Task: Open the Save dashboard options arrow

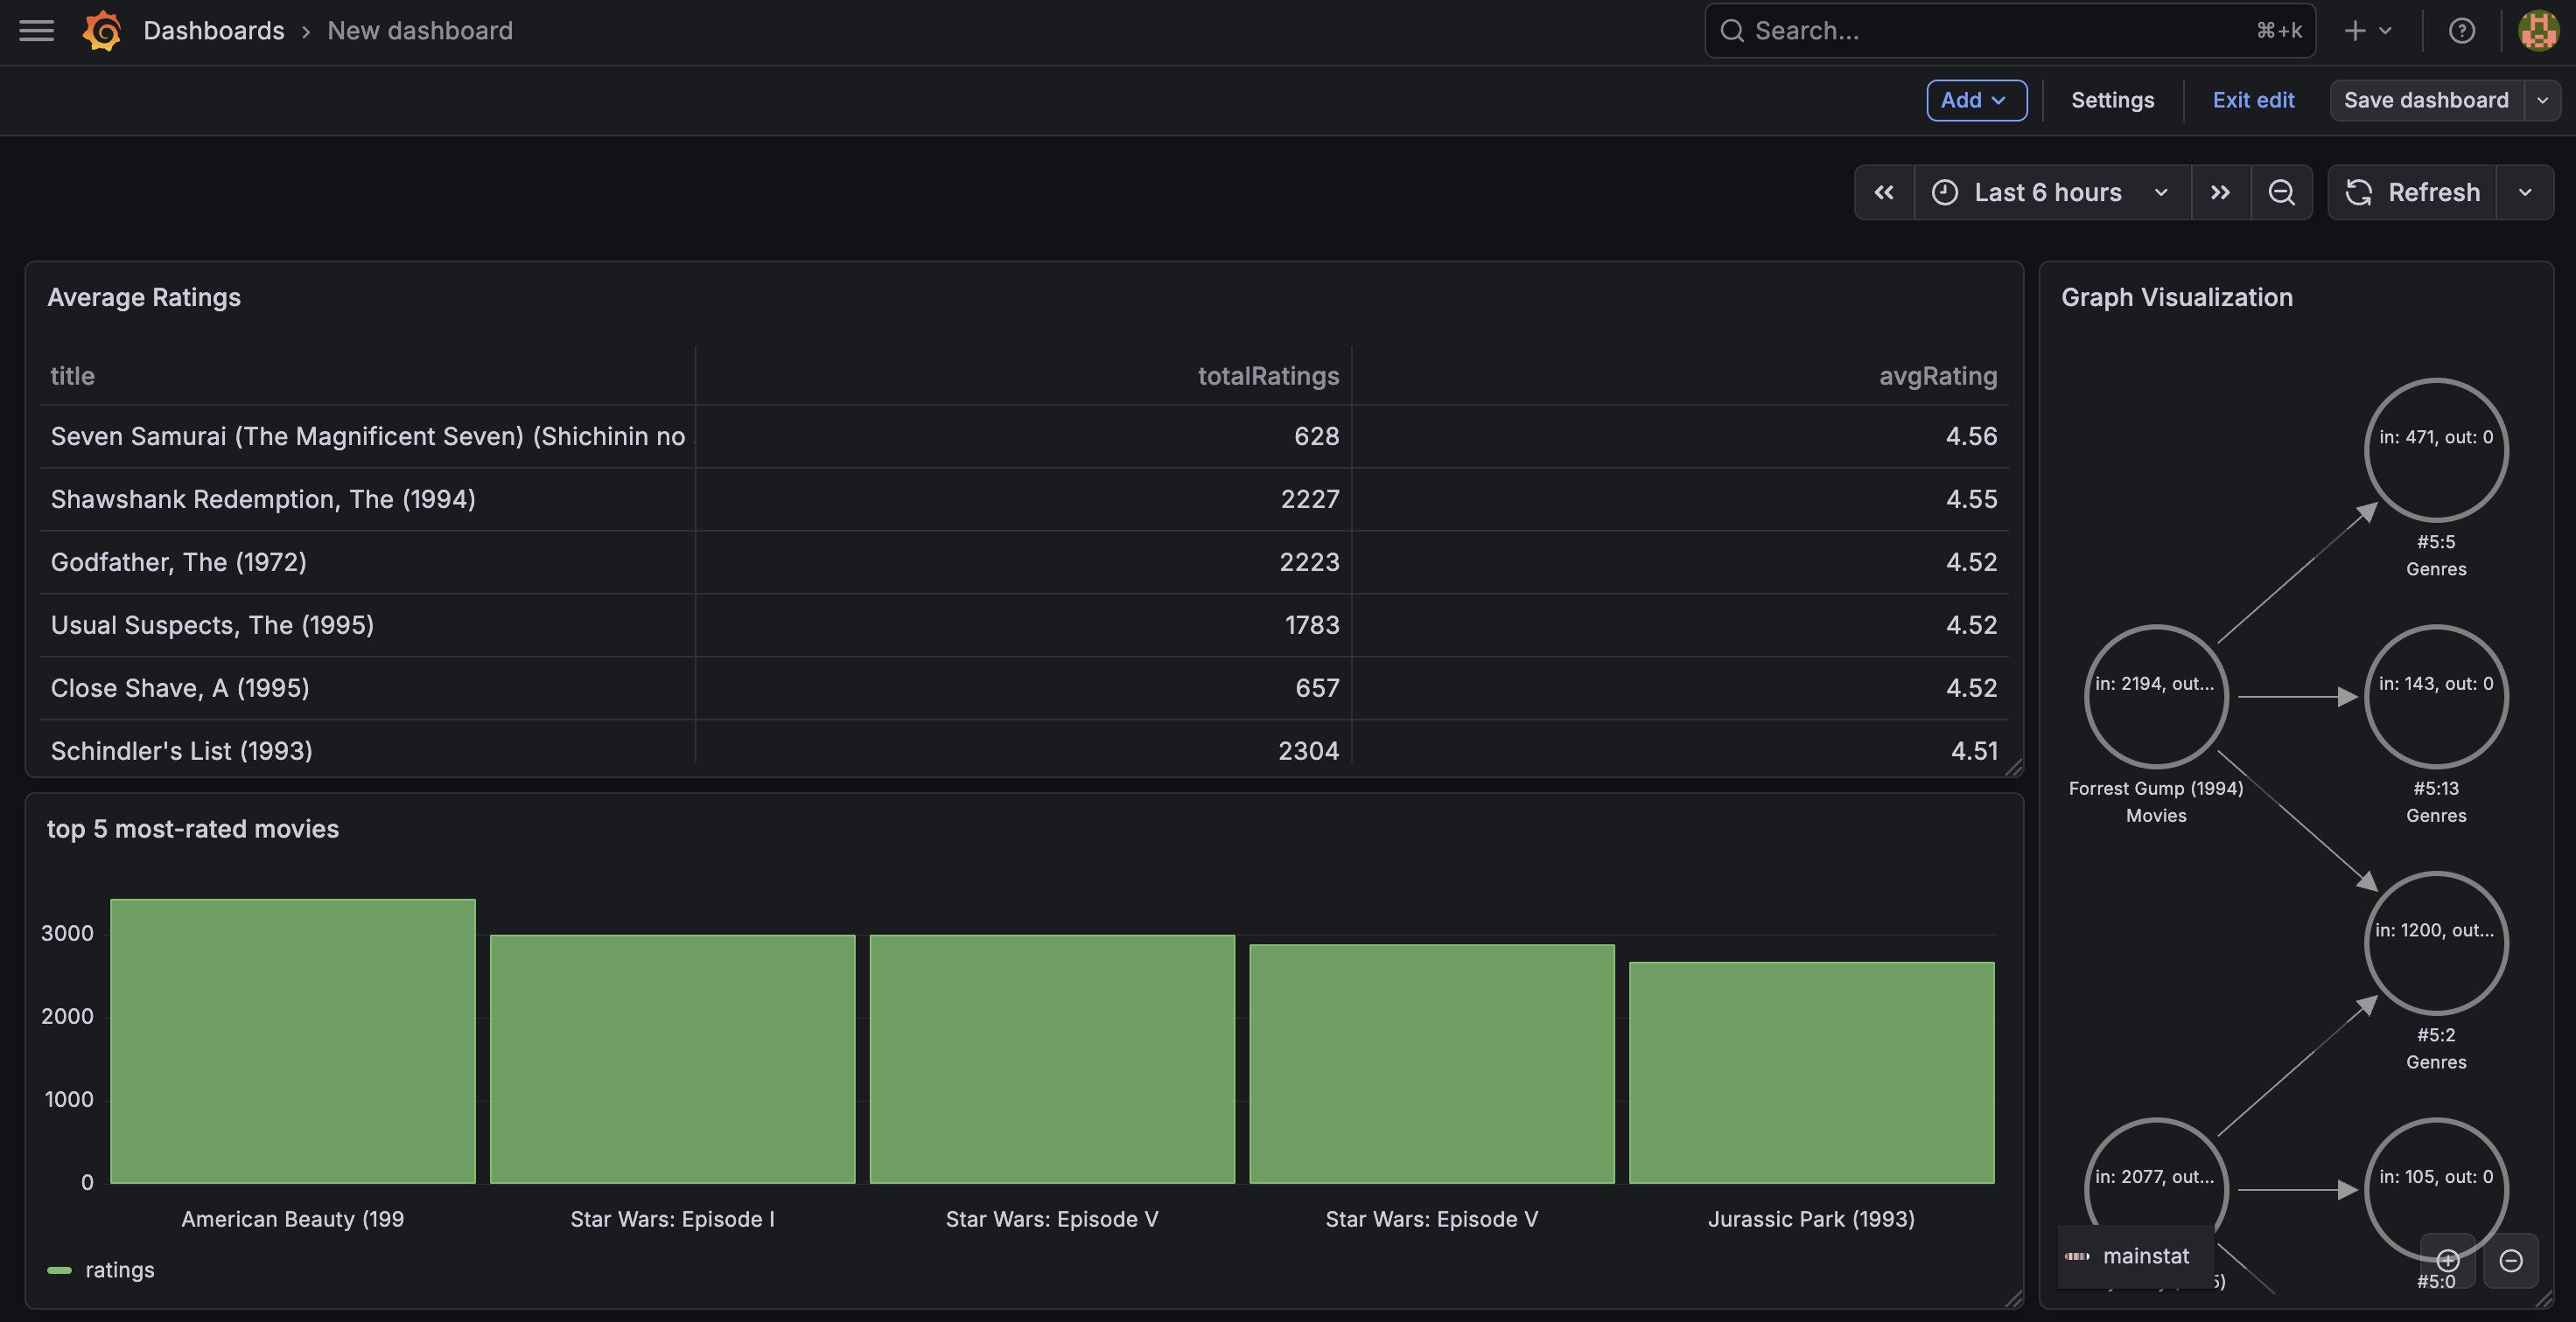Action: [2542, 100]
